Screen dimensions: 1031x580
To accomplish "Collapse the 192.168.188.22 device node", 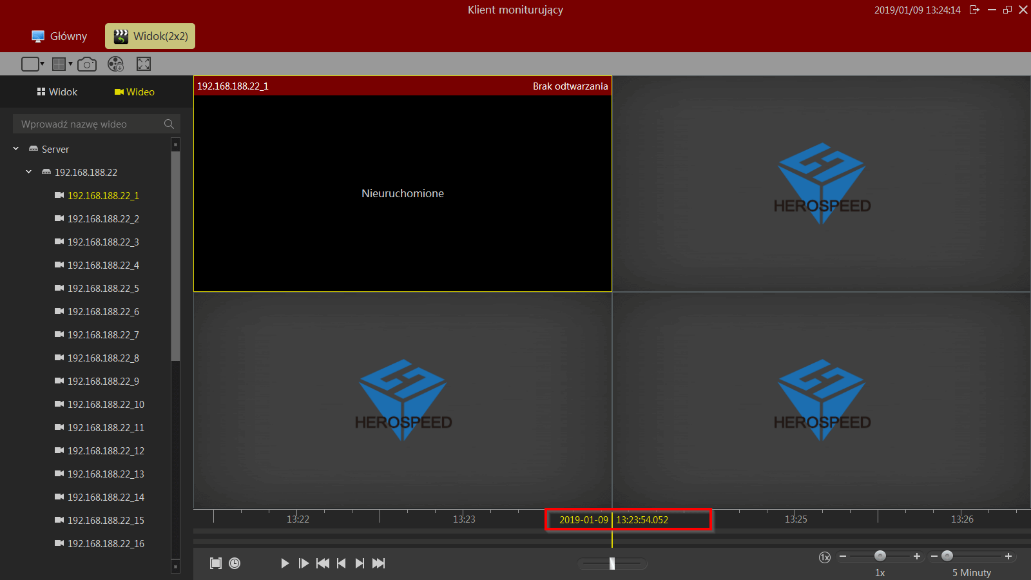I will pyautogui.click(x=29, y=172).
